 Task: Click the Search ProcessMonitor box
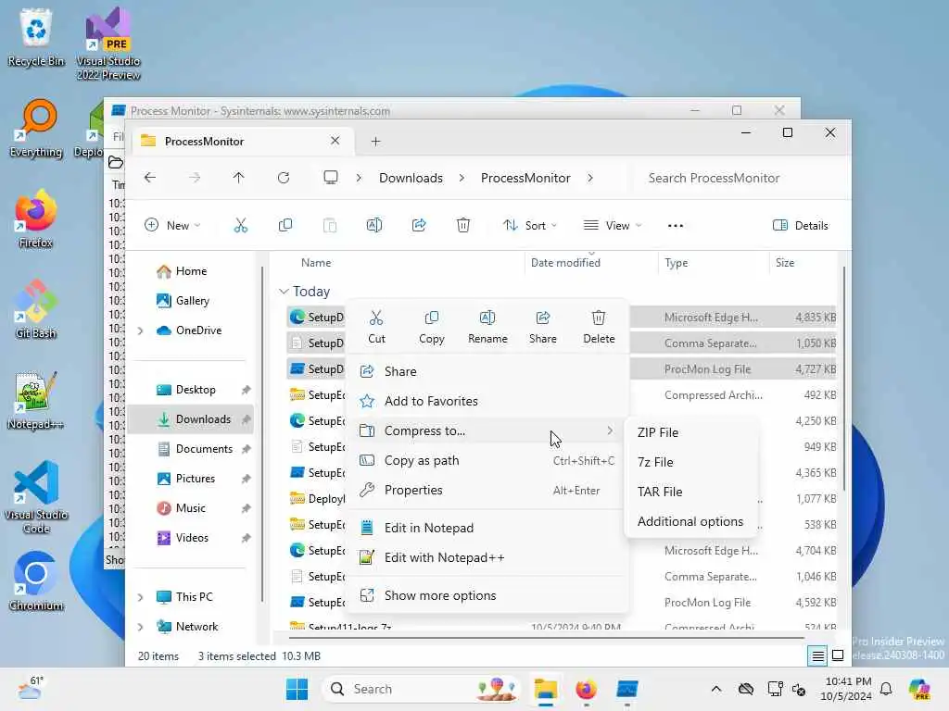[739, 178]
